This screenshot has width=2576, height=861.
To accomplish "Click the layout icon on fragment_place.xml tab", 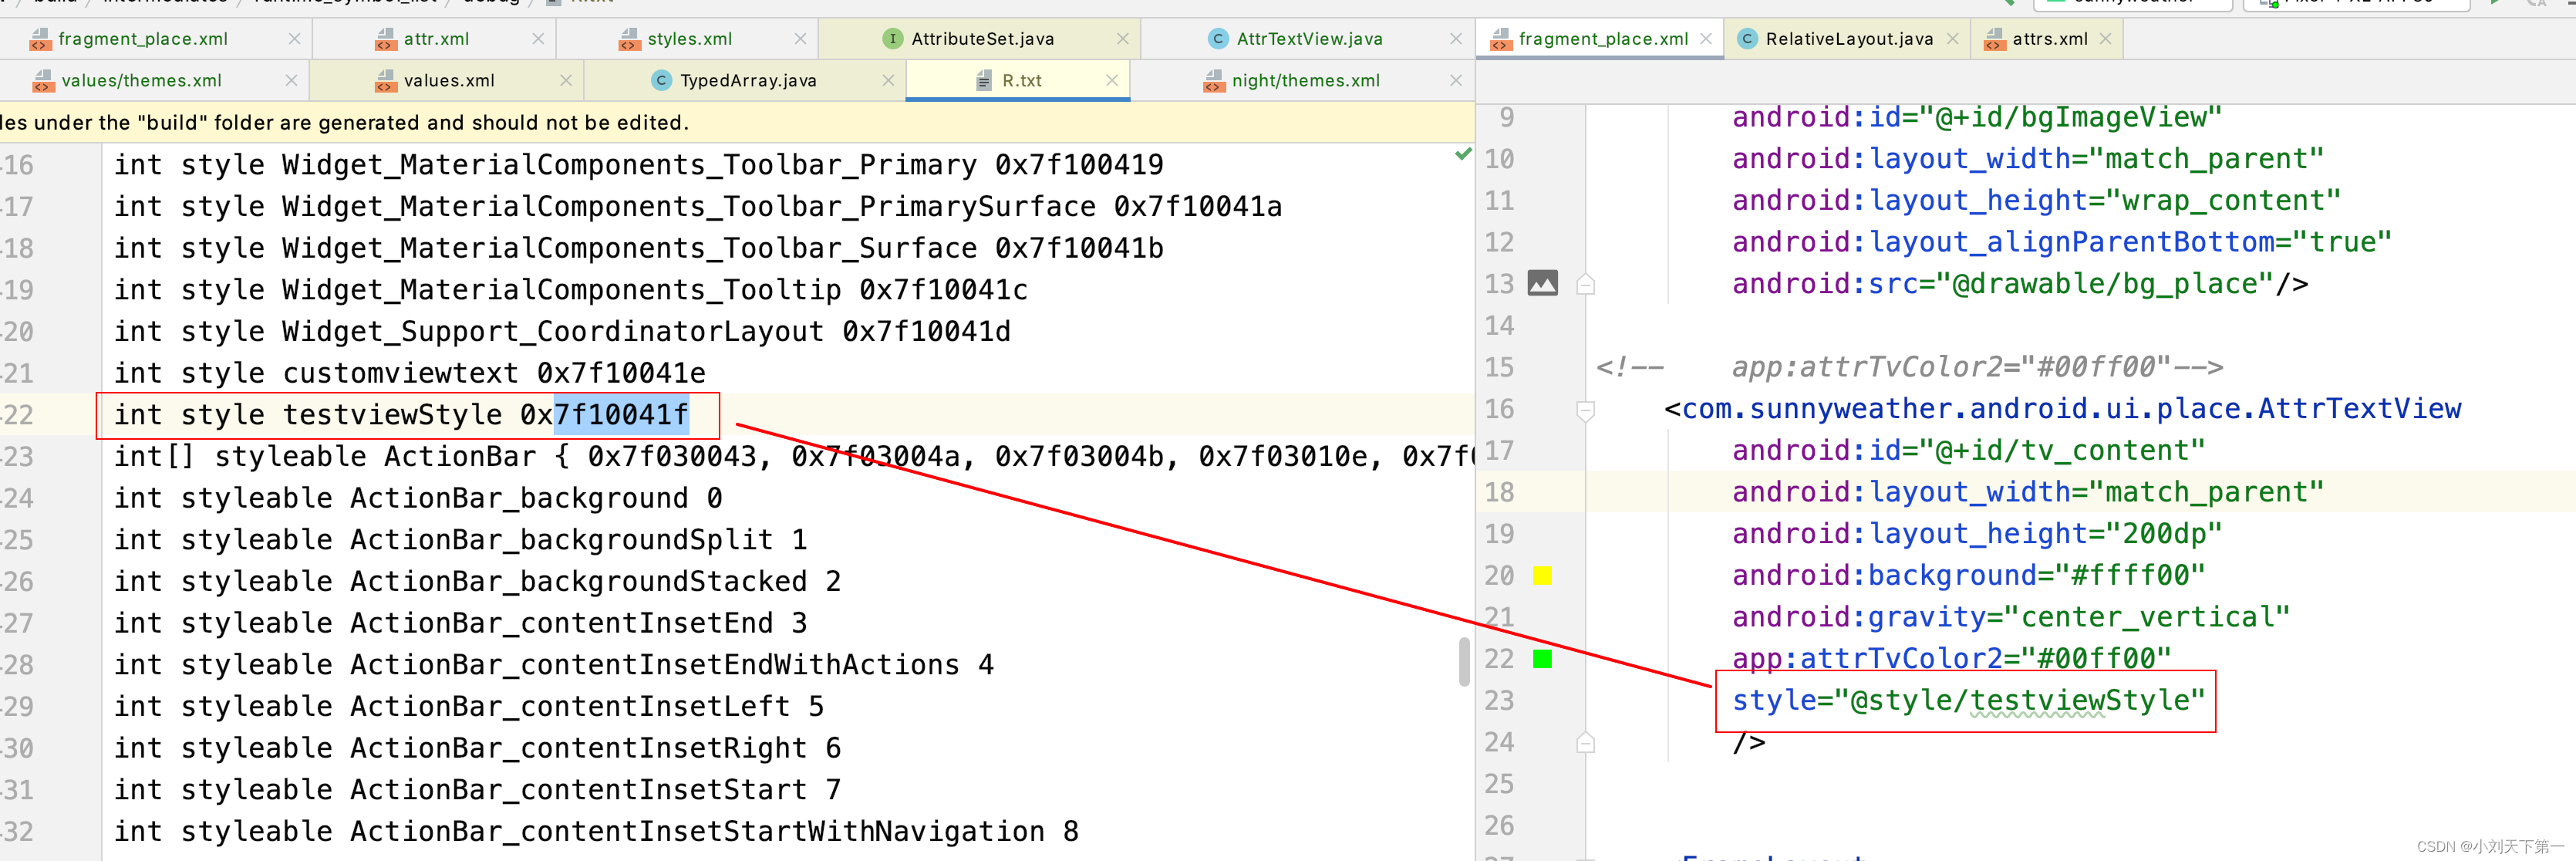I will (41, 38).
